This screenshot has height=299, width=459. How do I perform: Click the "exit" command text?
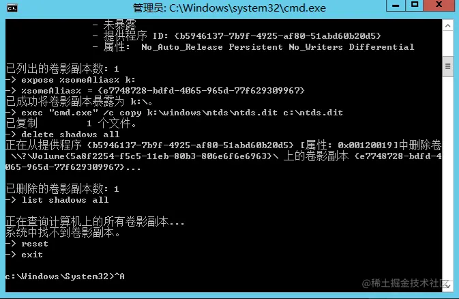(32, 255)
